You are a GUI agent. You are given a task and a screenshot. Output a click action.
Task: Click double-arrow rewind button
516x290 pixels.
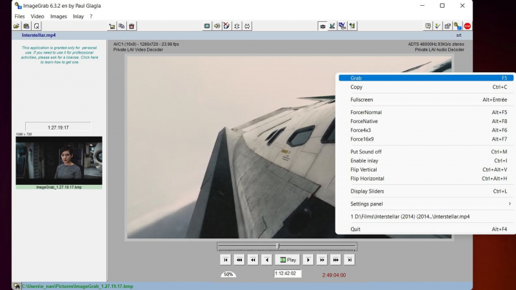[x=253, y=260]
